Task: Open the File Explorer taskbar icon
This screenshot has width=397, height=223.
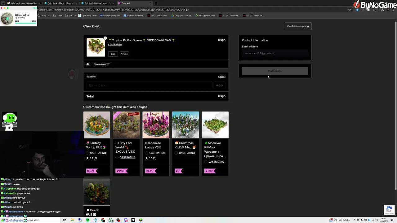Action: coord(72,220)
